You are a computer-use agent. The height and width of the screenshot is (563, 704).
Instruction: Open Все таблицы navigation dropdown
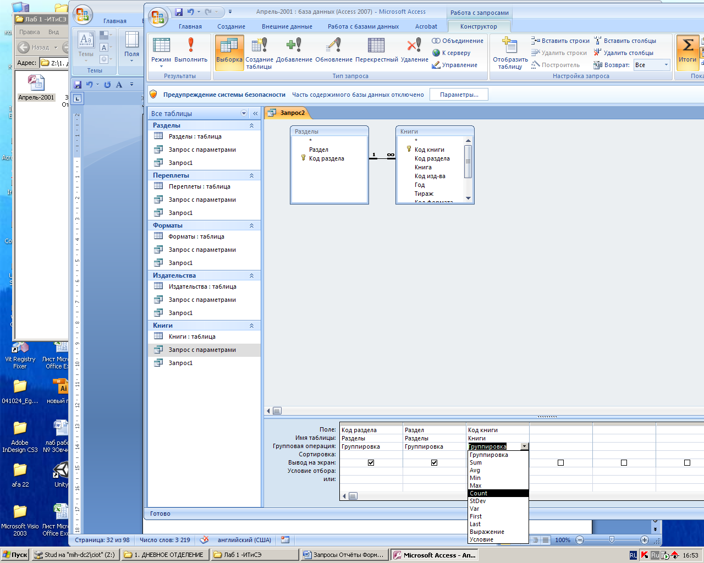[x=244, y=113]
